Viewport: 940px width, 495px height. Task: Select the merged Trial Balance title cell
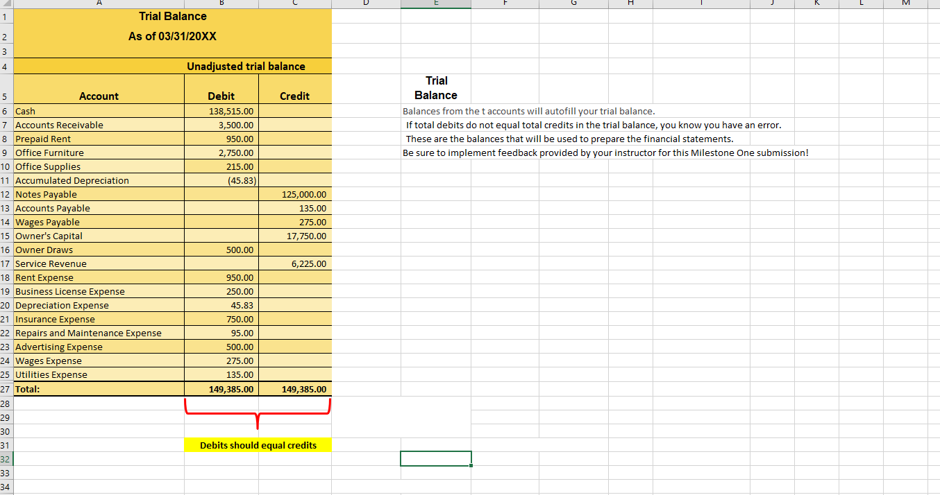coord(172,24)
